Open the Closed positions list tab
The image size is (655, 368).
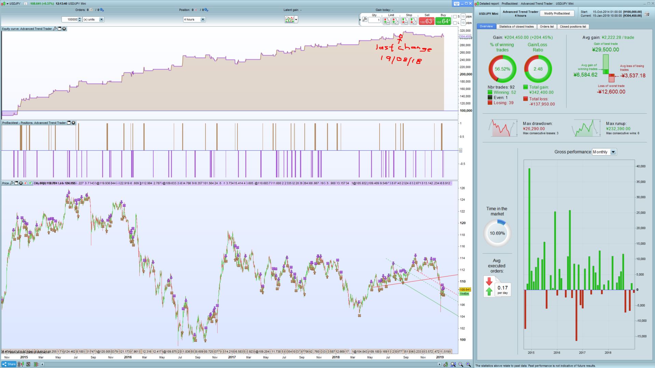pos(573,26)
